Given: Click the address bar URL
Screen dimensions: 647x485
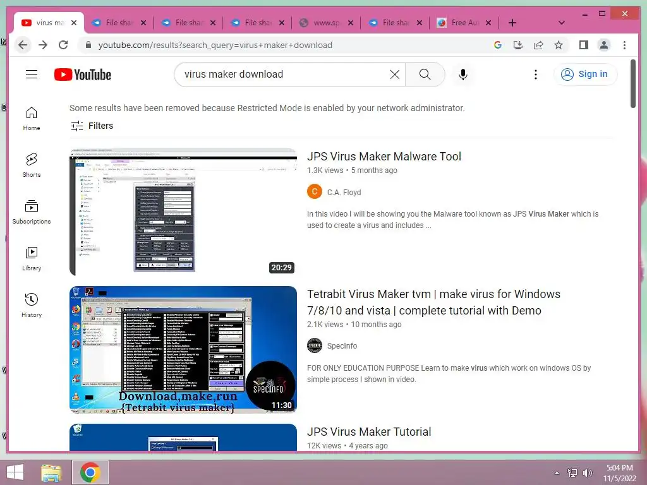Looking at the screenshot, I should (x=215, y=45).
